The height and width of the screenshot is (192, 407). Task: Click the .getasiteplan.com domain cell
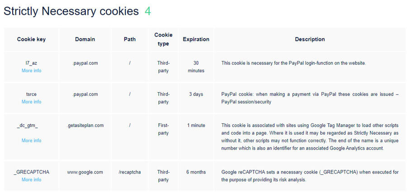(x=85, y=125)
